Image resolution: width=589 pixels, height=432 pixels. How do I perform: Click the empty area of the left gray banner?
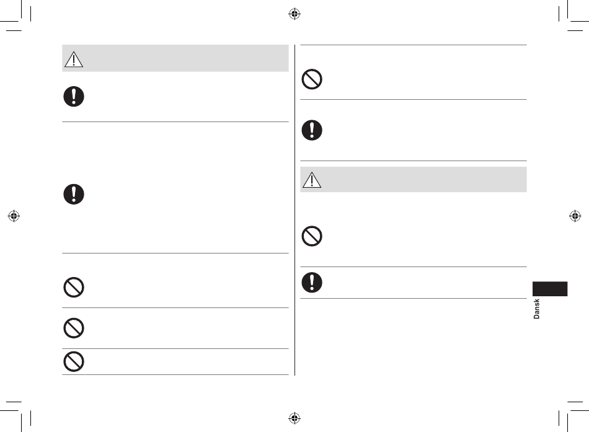click(186, 58)
